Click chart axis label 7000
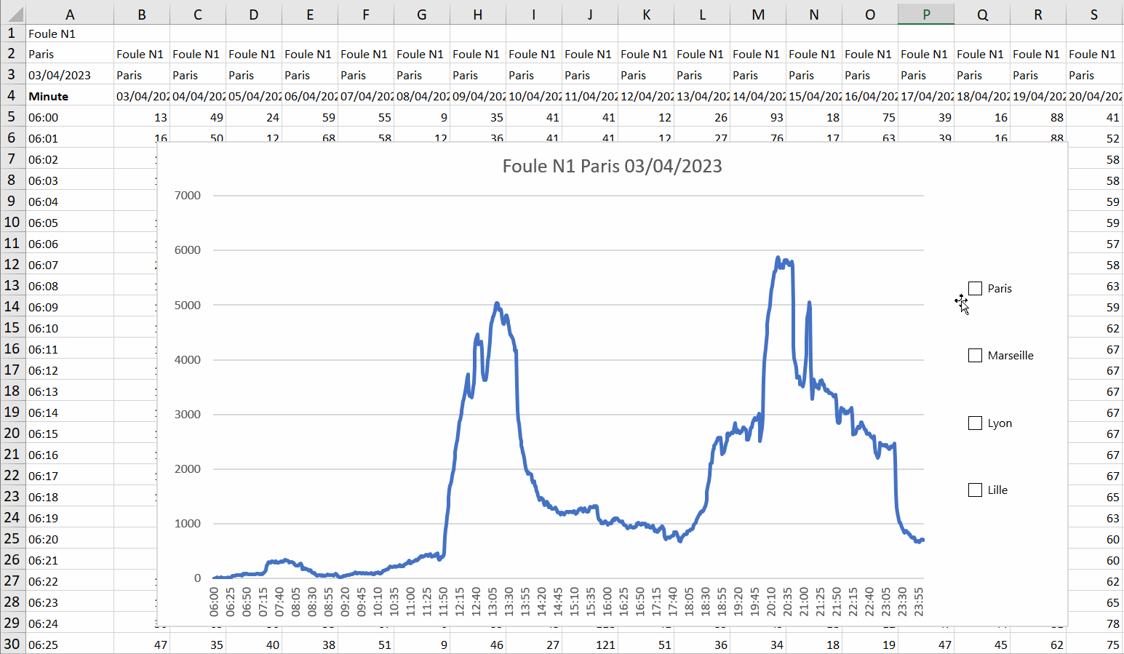 pyautogui.click(x=188, y=195)
